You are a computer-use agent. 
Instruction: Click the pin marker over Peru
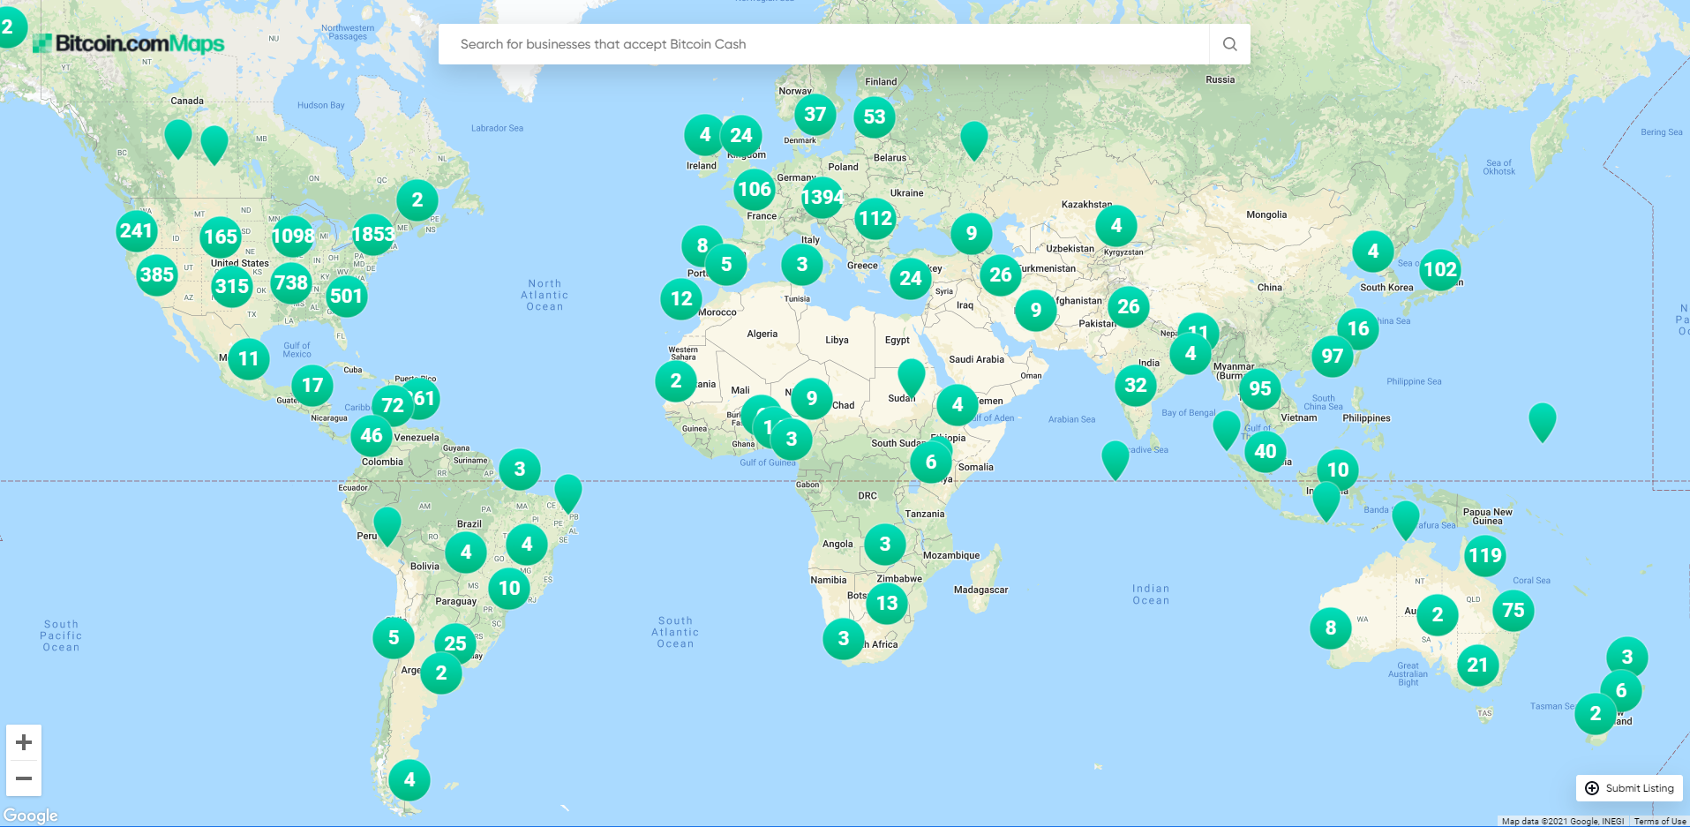point(387,525)
